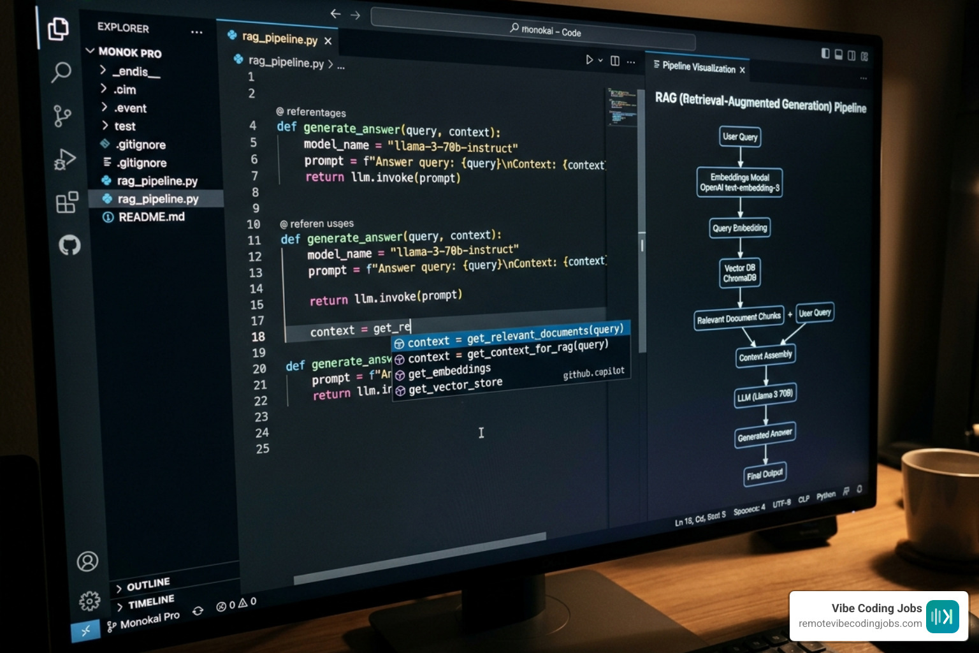This screenshot has width=979, height=653.
Task: Select the Final Output diagram node
Action: [x=765, y=474]
